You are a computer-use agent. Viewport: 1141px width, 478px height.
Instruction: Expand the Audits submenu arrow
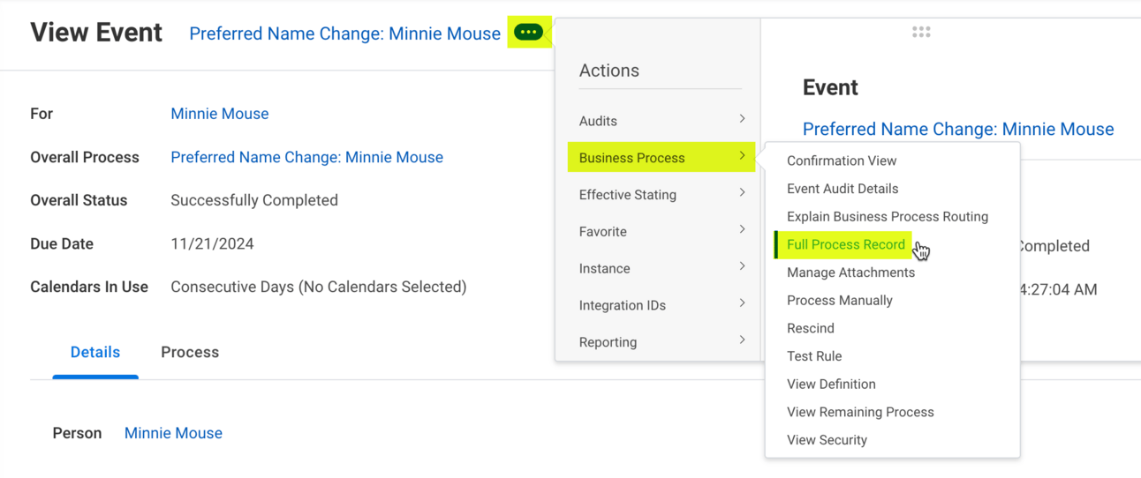click(x=742, y=119)
